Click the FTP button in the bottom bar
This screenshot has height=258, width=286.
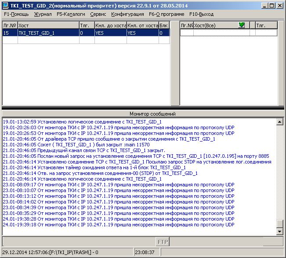click(163, 241)
